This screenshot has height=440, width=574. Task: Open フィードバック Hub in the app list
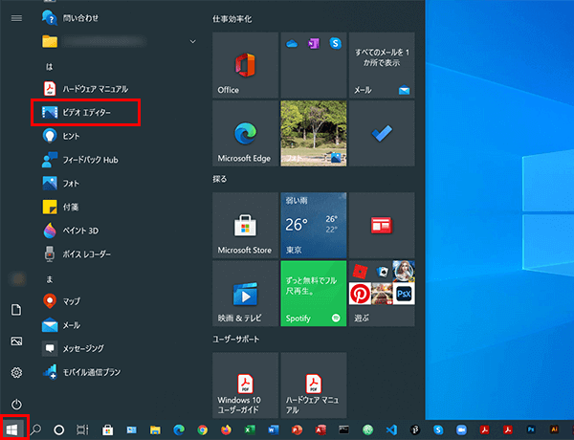(x=80, y=160)
